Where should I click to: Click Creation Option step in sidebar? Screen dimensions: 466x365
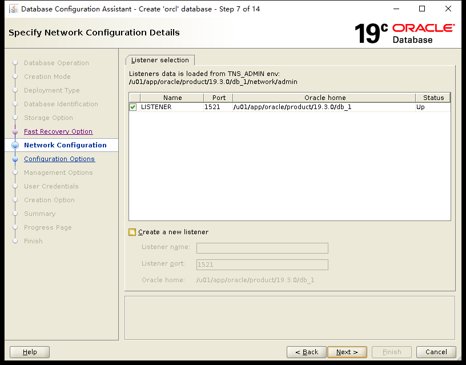[x=49, y=200]
